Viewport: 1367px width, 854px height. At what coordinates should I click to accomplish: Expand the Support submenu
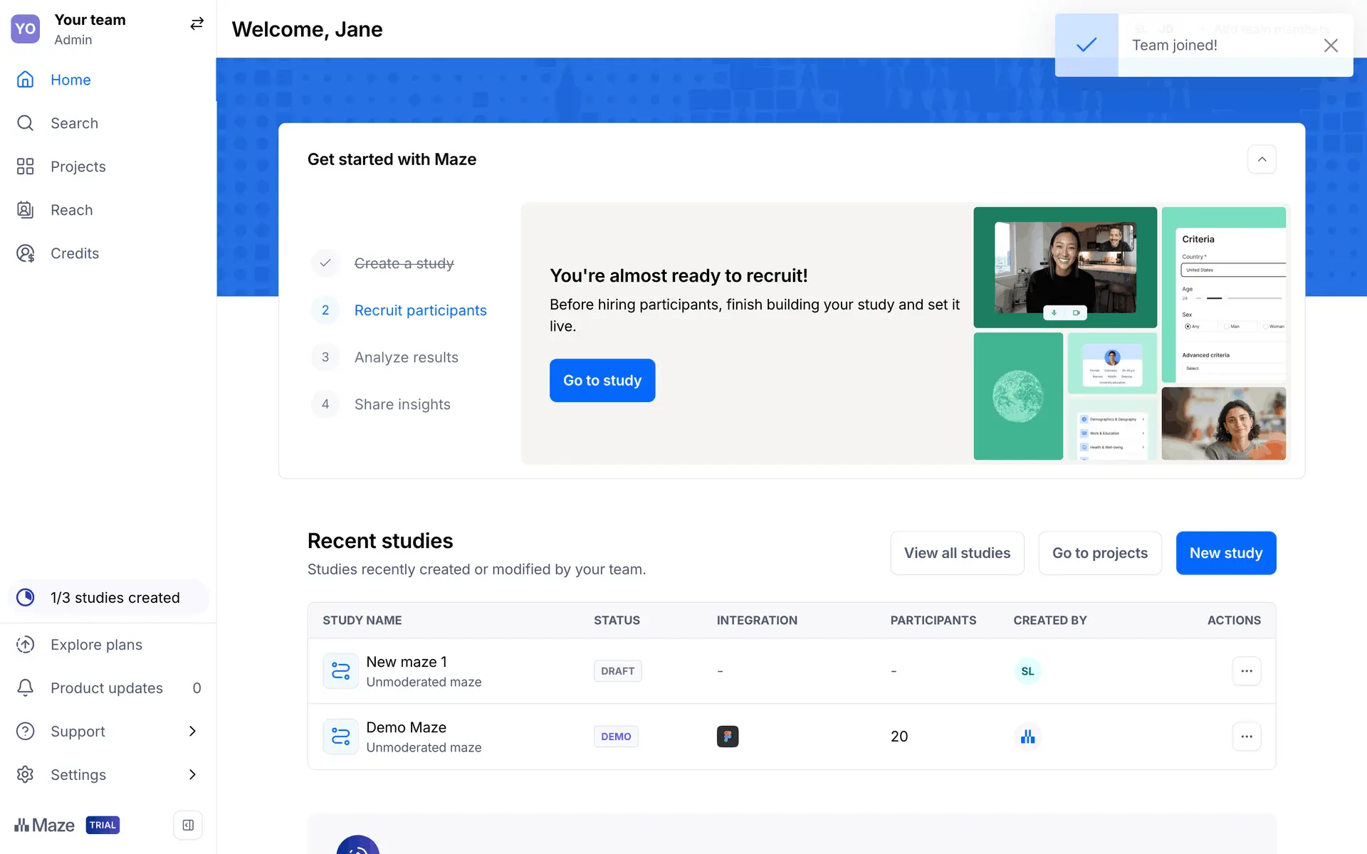[192, 731]
